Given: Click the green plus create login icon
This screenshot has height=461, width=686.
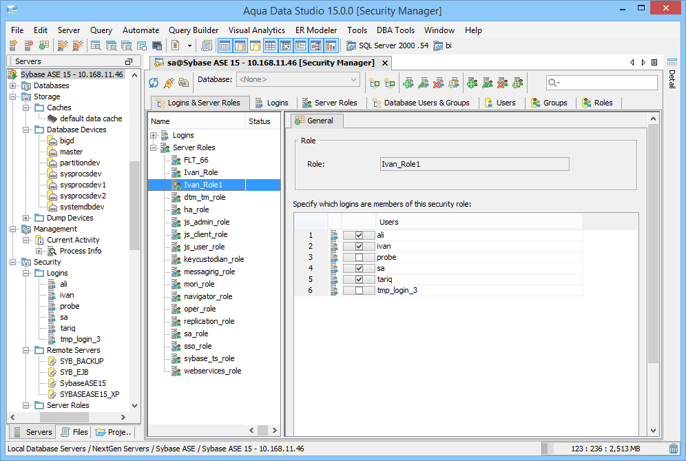Looking at the screenshot, I should pos(408,83).
